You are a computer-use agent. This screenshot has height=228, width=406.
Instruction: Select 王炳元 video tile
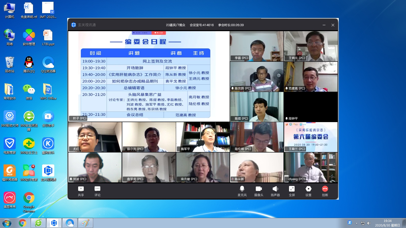coord(311,46)
